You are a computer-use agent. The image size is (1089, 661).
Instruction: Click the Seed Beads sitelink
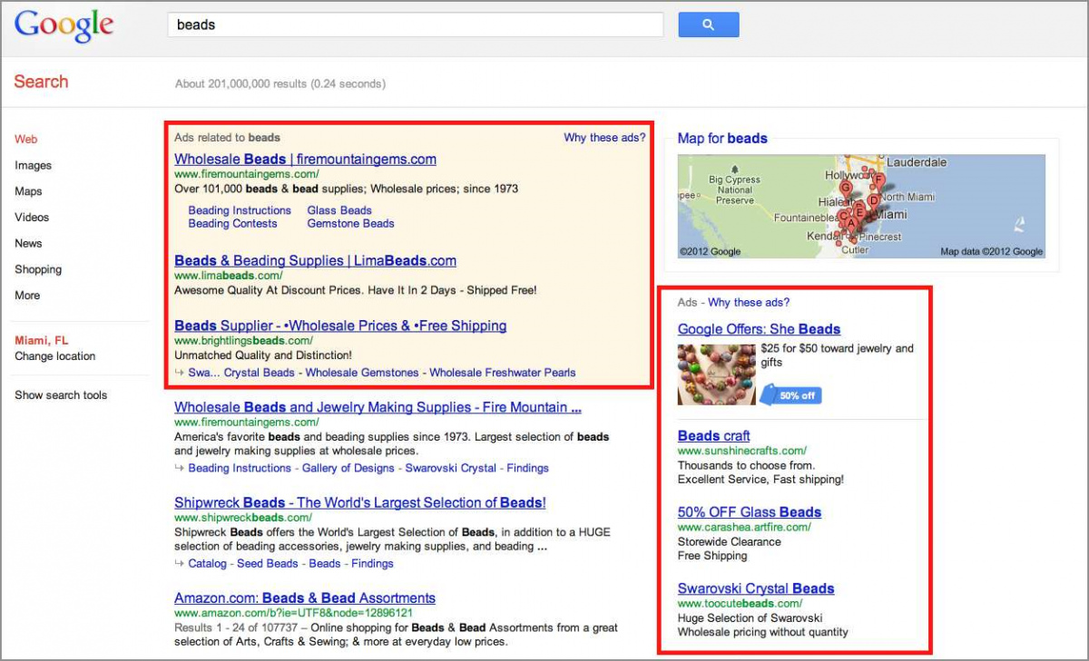(x=268, y=564)
